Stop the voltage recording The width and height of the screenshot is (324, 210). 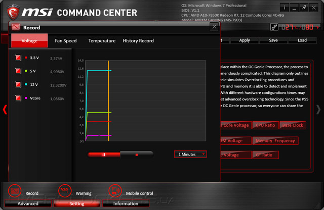click(x=137, y=154)
